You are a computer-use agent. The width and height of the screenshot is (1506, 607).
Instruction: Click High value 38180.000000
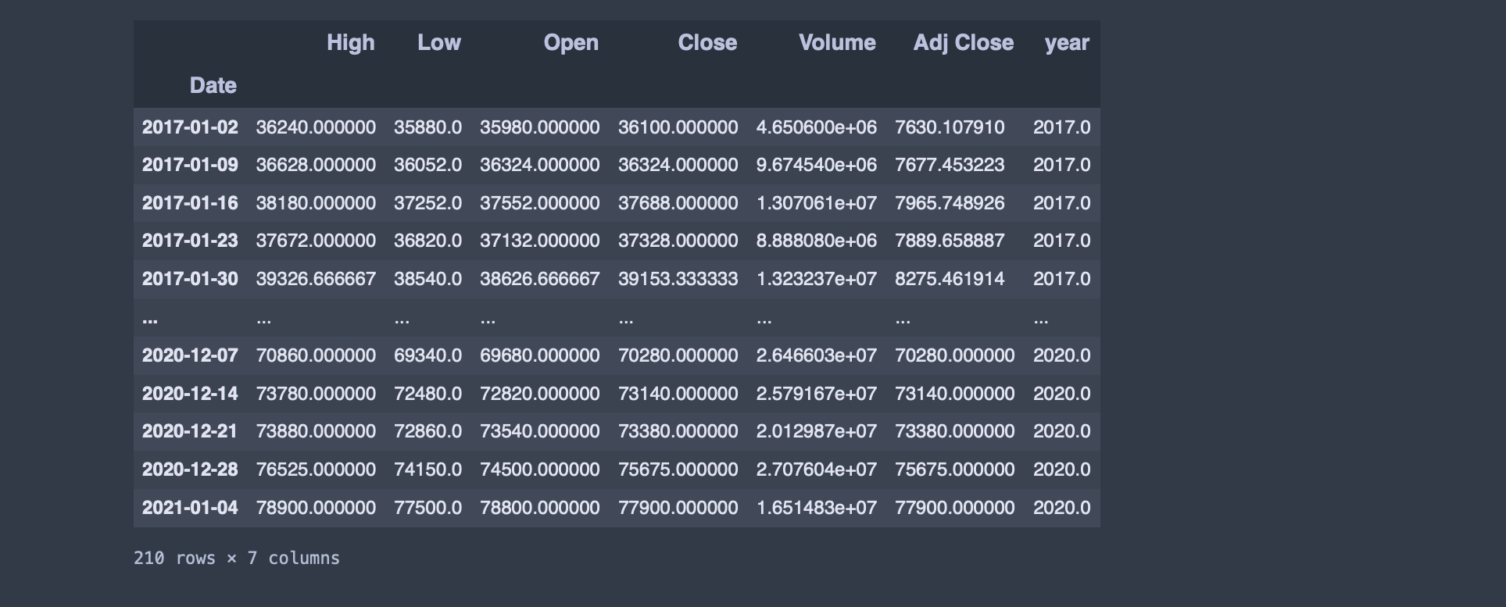(316, 203)
